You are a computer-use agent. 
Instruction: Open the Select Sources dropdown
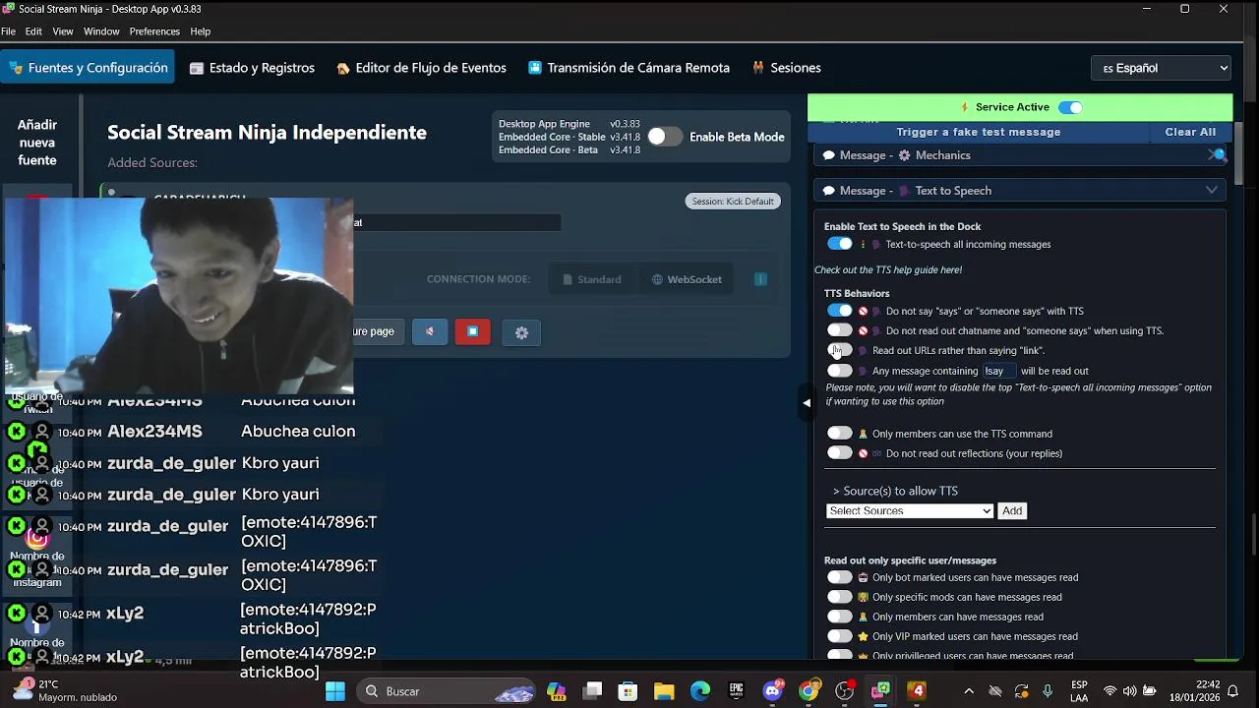coord(910,510)
